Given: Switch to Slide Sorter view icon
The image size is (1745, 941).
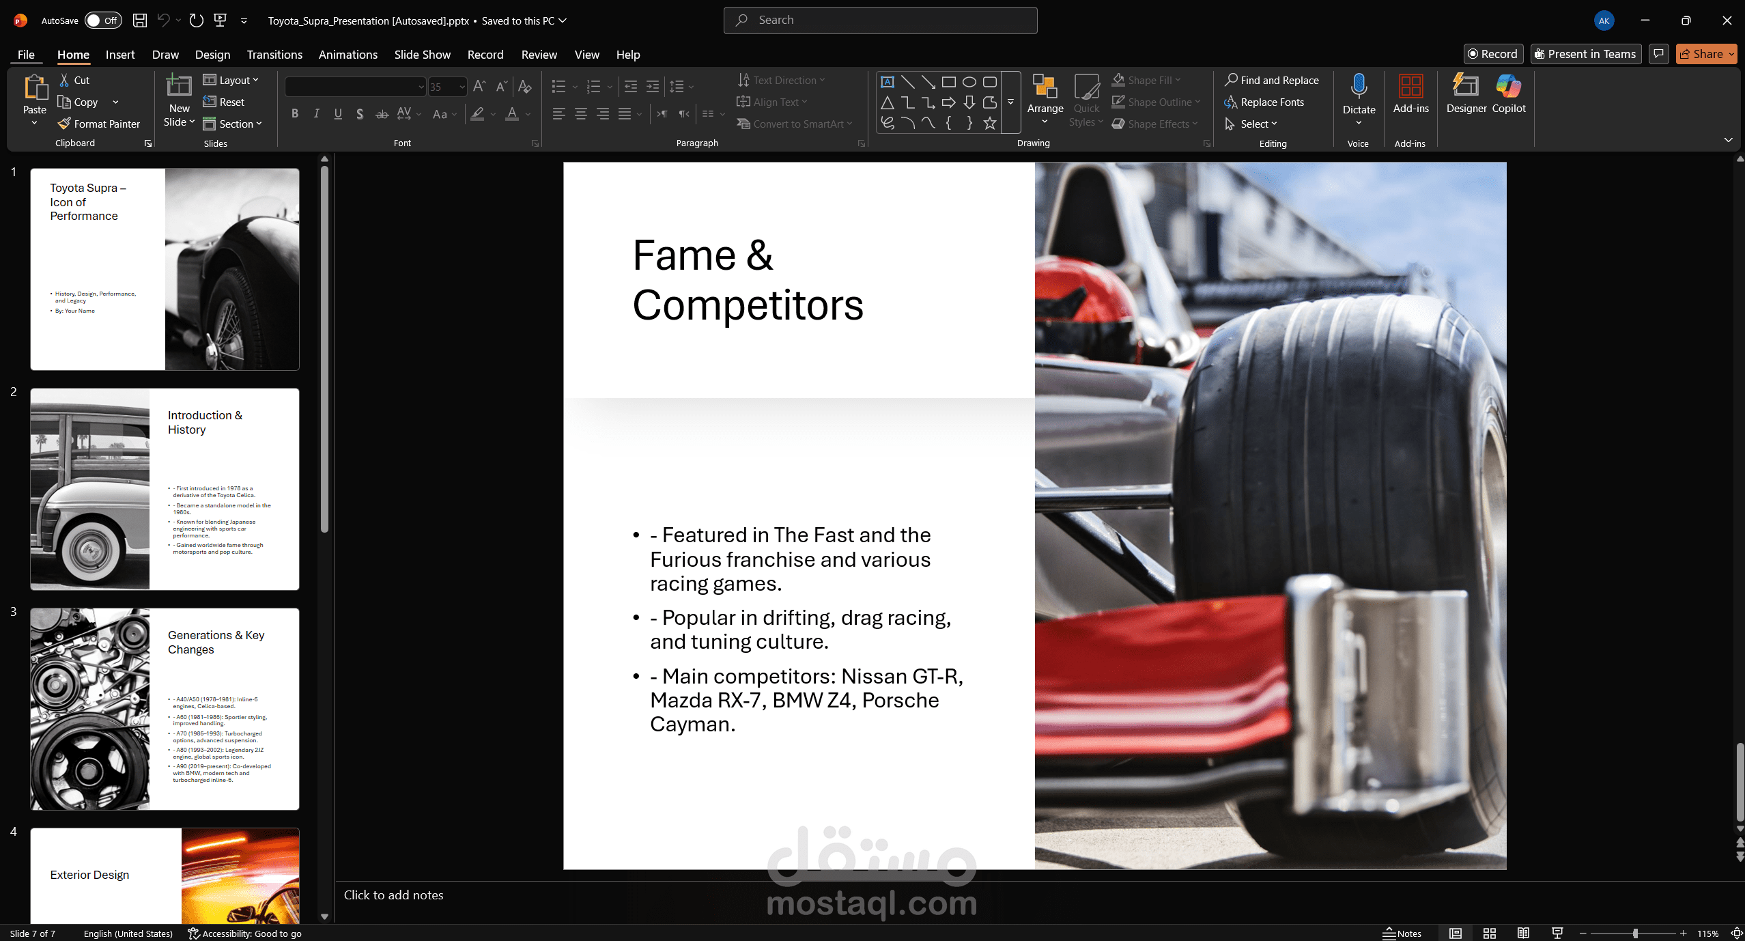Looking at the screenshot, I should (x=1490, y=933).
